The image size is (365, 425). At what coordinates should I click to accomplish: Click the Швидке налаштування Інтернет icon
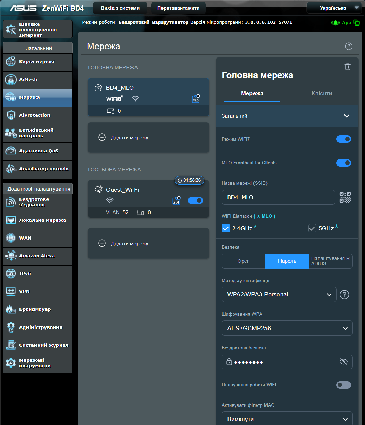coord(11,29)
